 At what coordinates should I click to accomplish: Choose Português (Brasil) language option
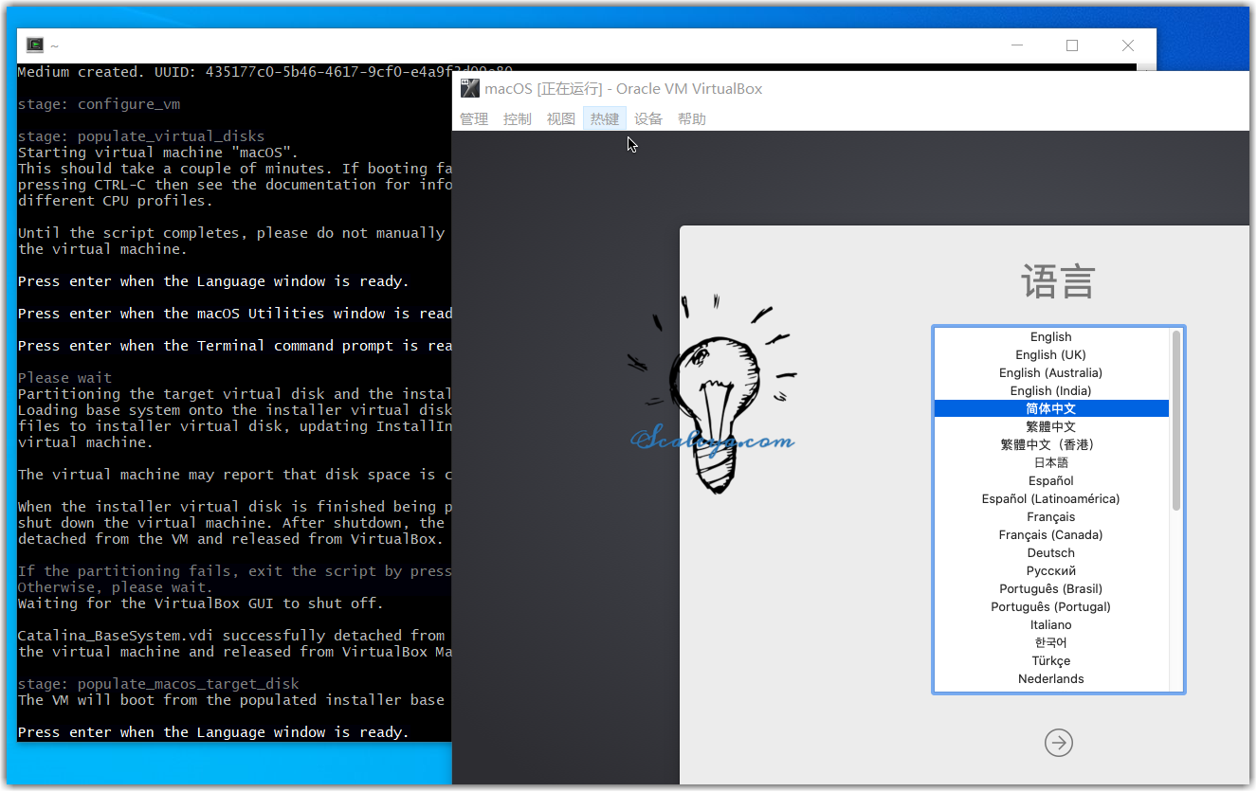(1050, 589)
